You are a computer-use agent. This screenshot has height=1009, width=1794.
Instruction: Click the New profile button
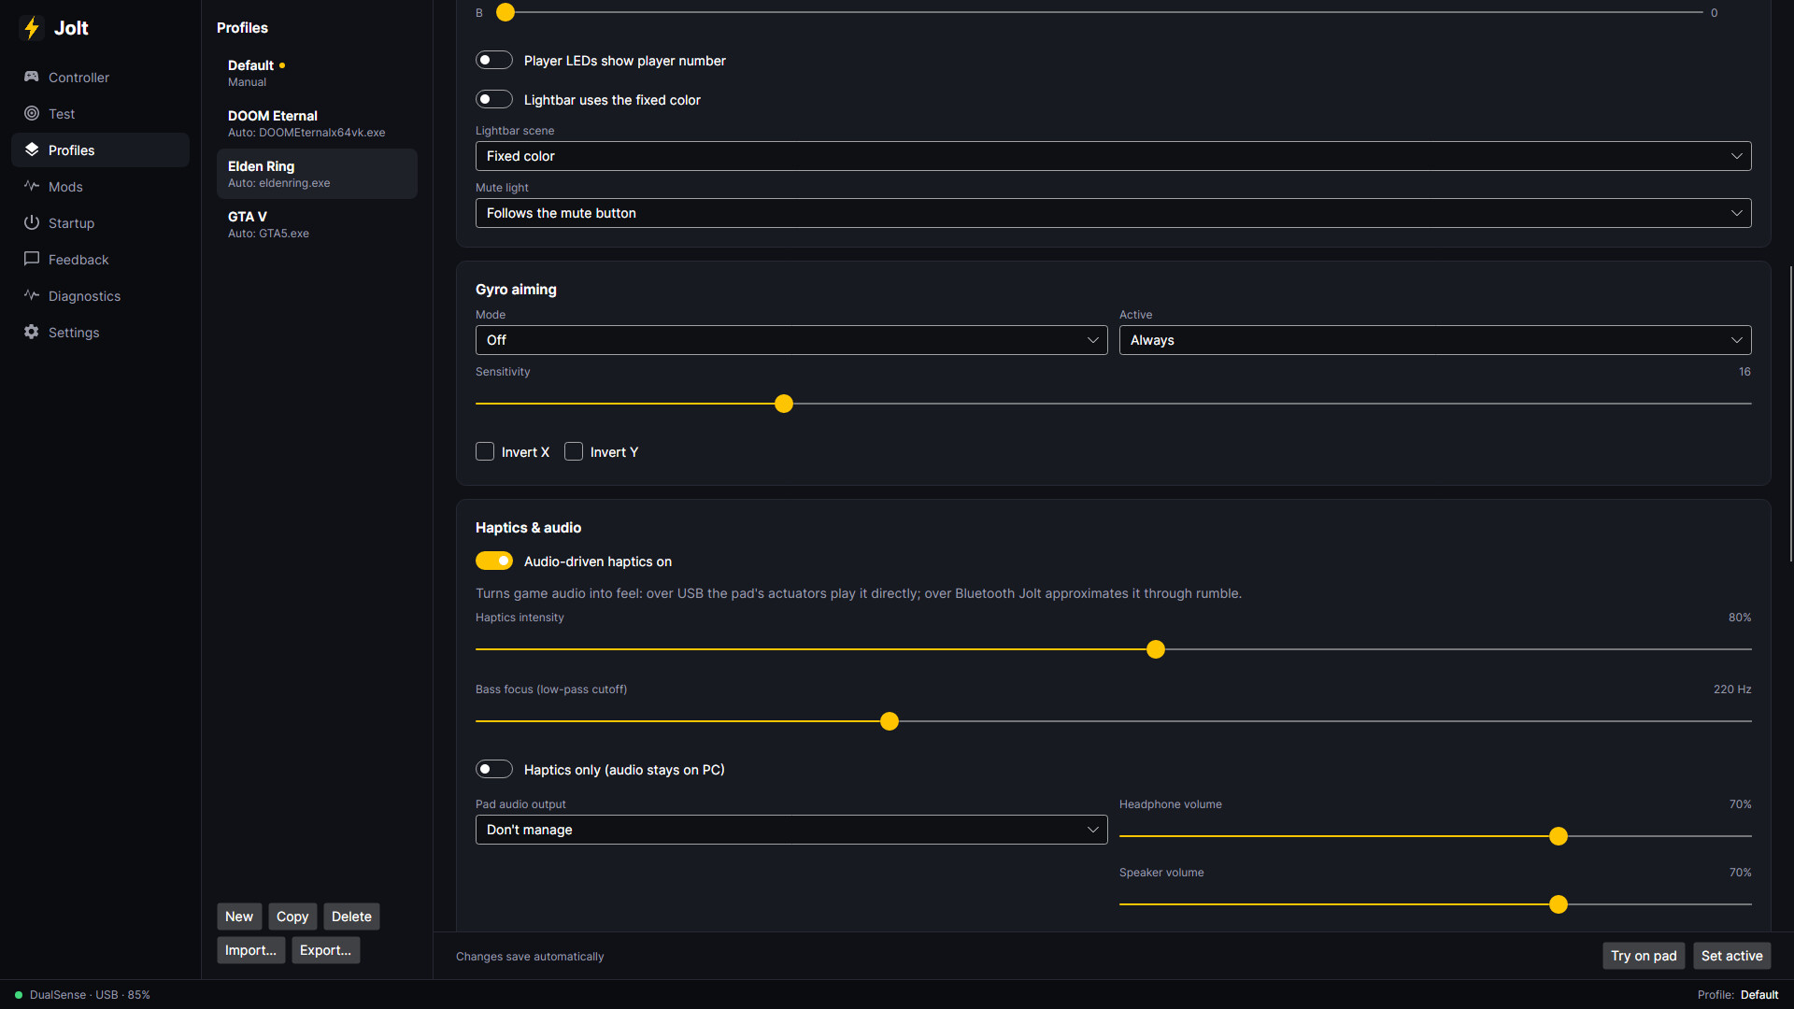[239, 917]
